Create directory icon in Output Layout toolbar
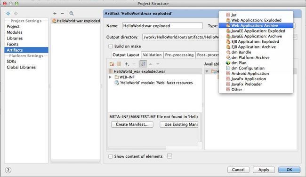The height and width of the screenshot is (177, 306). [x=112, y=64]
